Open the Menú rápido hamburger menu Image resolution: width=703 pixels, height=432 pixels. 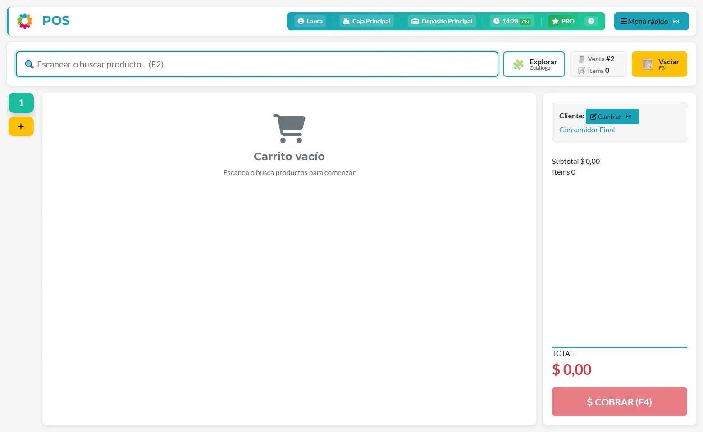651,21
